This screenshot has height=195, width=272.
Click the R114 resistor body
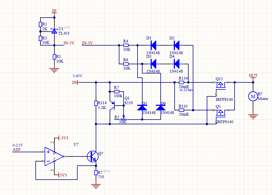(96, 103)
